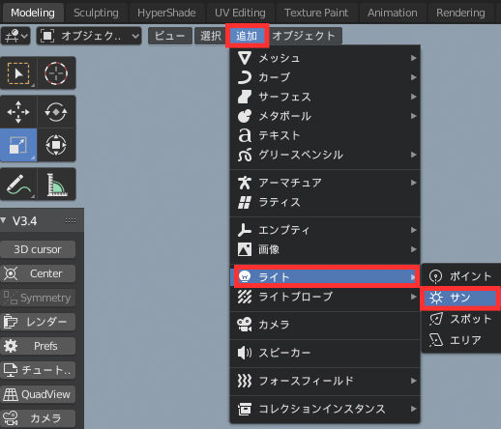Click the チュート.. tutorial button
This screenshot has width=501, height=429.
point(38,370)
